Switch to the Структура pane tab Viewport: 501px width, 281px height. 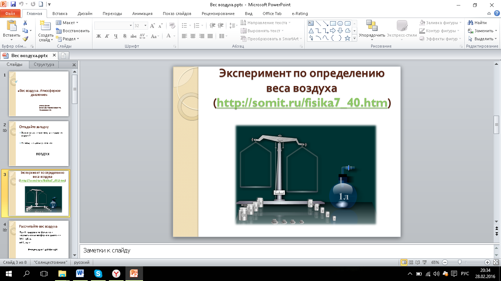[x=44, y=64]
